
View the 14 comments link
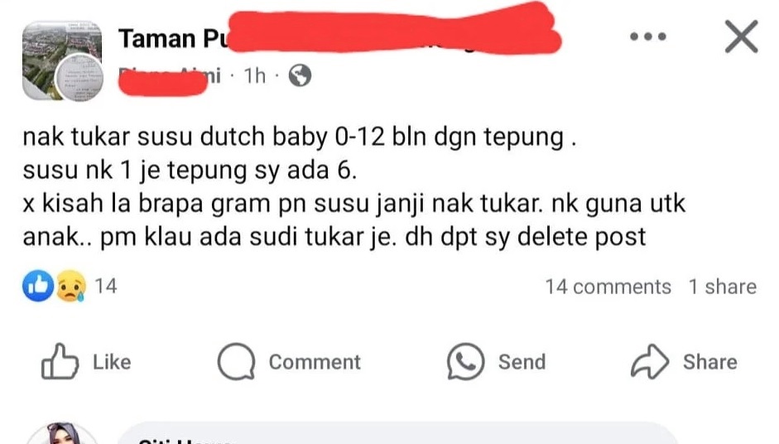(x=608, y=287)
